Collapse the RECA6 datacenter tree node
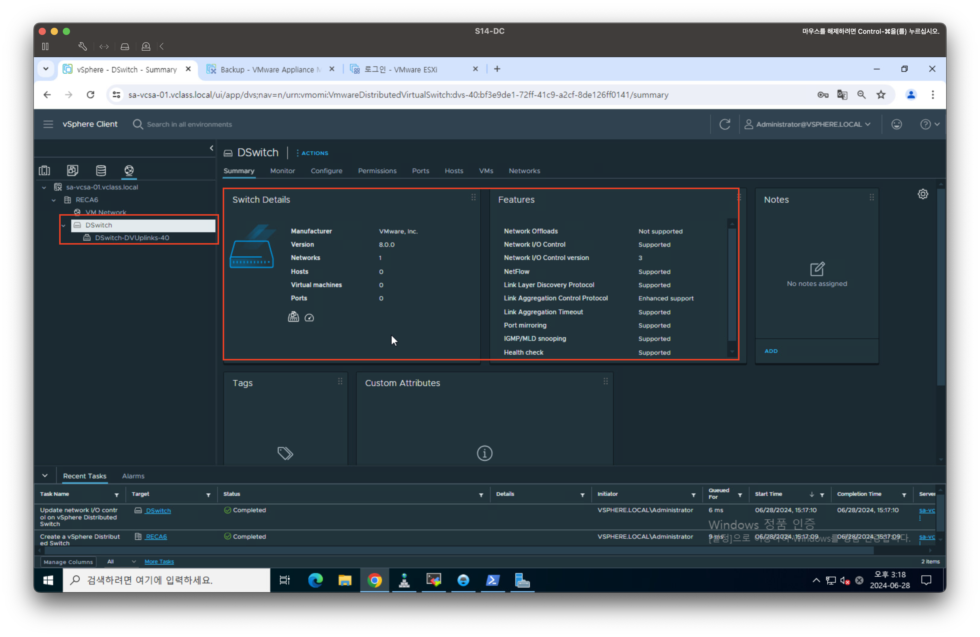The image size is (980, 637). point(54,200)
